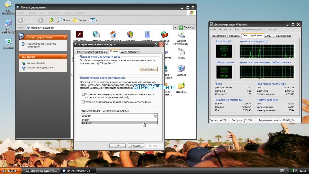Open Мой компьютер desktop icon
Screen dimensions: 309x174
coord(8,26)
